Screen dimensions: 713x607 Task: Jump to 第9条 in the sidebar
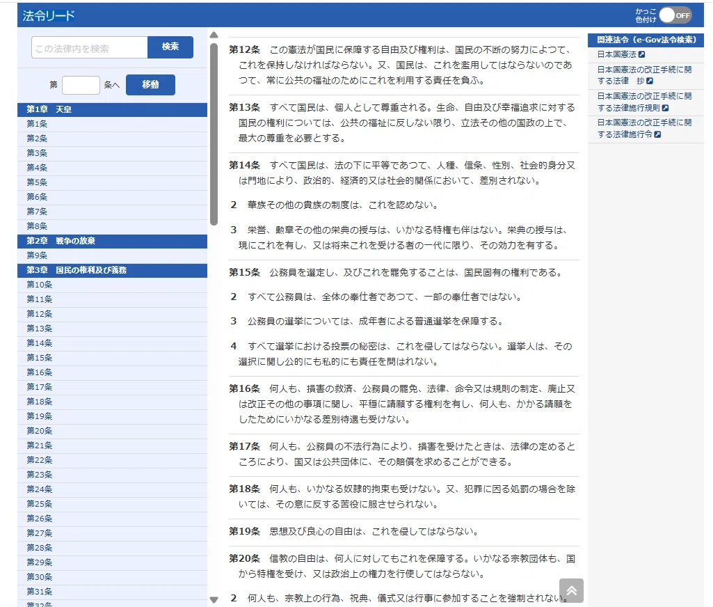(112, 255)
